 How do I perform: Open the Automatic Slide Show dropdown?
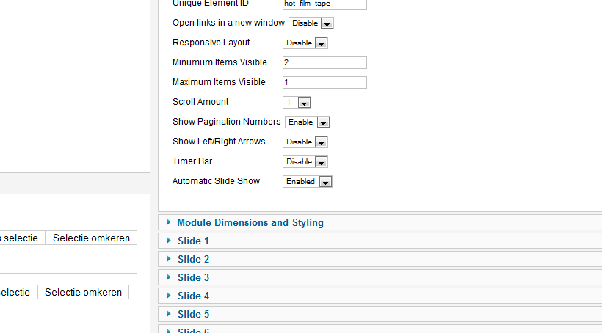click(308, 181)
